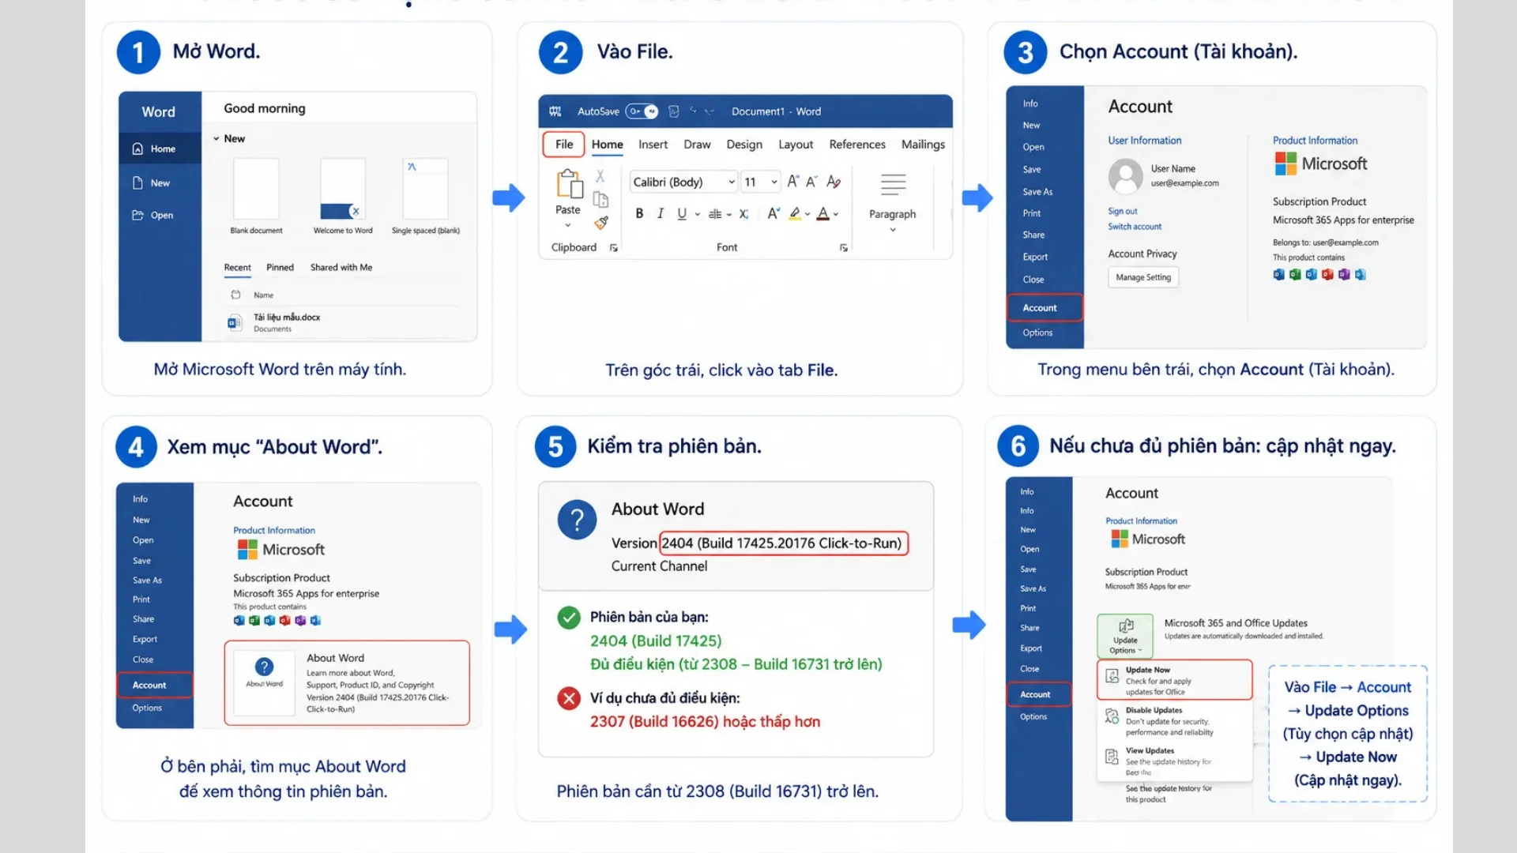Viewport: 1517px width, 853px height.
Task: Click the Undo arrow in the title bar
Action: click(x=693, y=111)
